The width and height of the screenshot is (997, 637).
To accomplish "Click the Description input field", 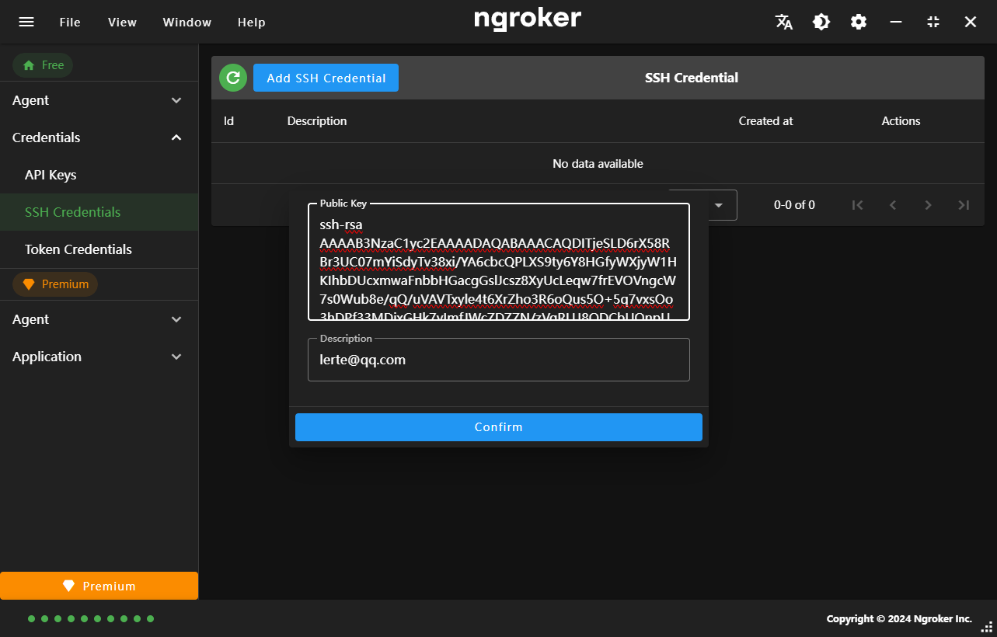I will (499, 360).
